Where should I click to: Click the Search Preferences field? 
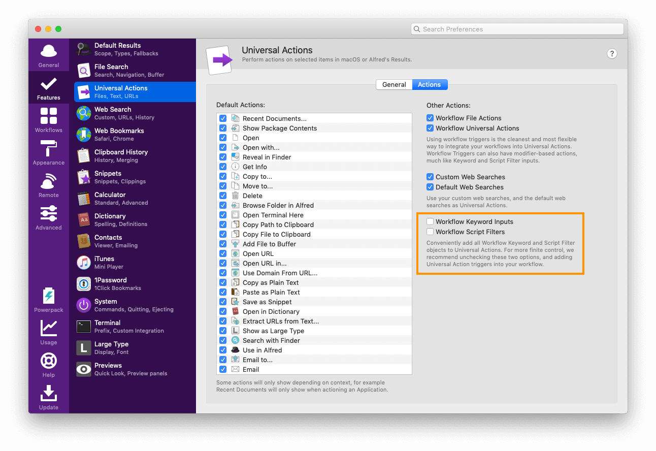pos(517,29)
